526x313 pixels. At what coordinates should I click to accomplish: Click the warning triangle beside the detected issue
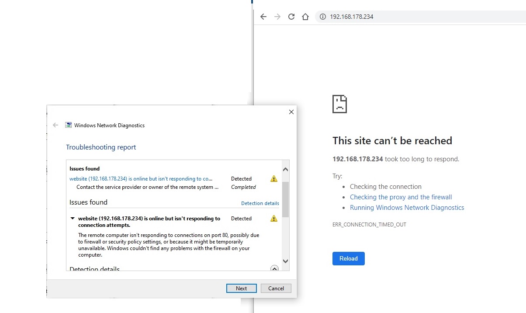tap(273, 178)
